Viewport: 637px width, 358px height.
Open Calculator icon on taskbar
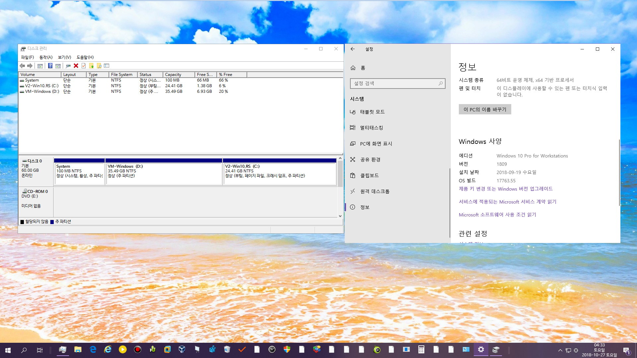(x=421, y=349)
